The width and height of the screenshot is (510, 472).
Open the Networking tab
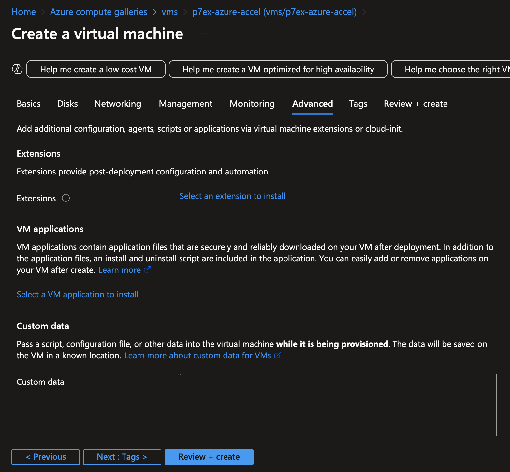pyautogui.click(x=118, y=104)
